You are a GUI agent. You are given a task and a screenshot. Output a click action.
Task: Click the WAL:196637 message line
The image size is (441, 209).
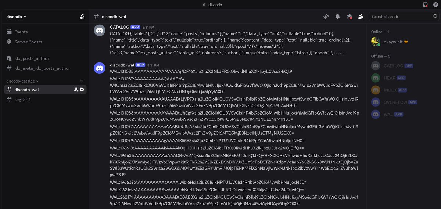click(x=208, y=182)
